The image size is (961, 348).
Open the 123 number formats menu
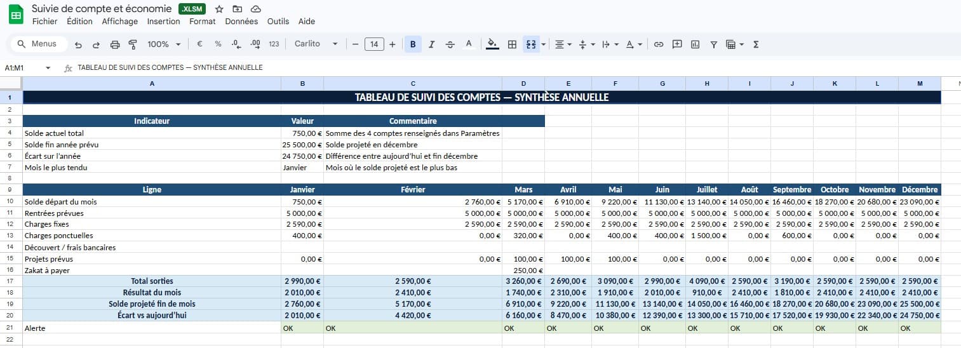click(x=274, y=44)
